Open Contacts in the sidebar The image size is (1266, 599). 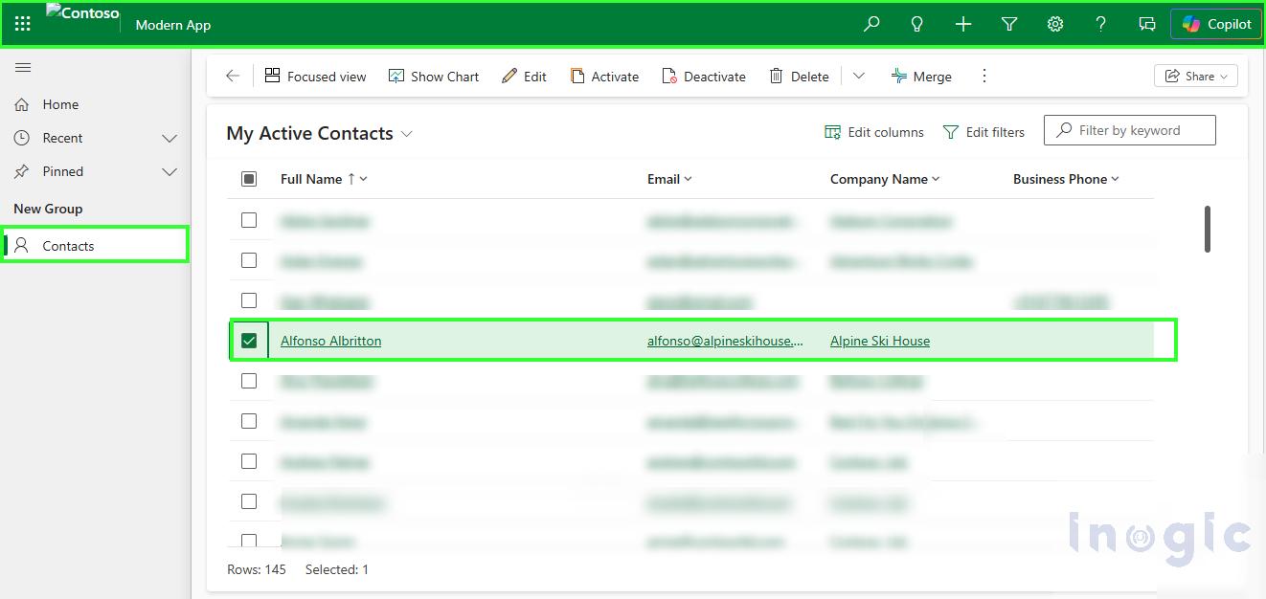click(96, 245)
